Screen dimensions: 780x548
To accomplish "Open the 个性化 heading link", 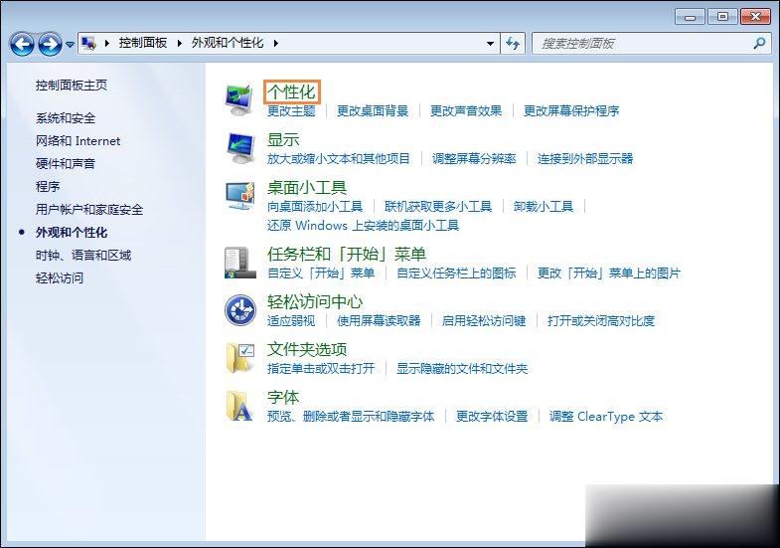I will [291, 91].
